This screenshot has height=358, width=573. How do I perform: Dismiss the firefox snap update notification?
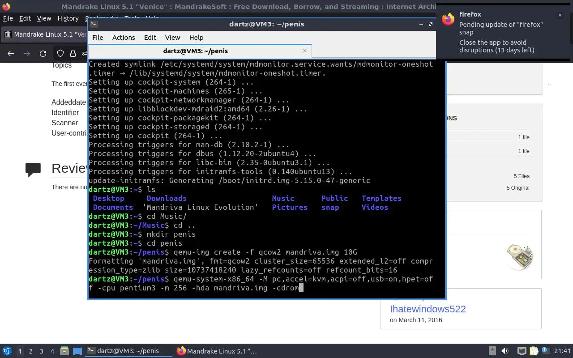(x=560, y=15)
